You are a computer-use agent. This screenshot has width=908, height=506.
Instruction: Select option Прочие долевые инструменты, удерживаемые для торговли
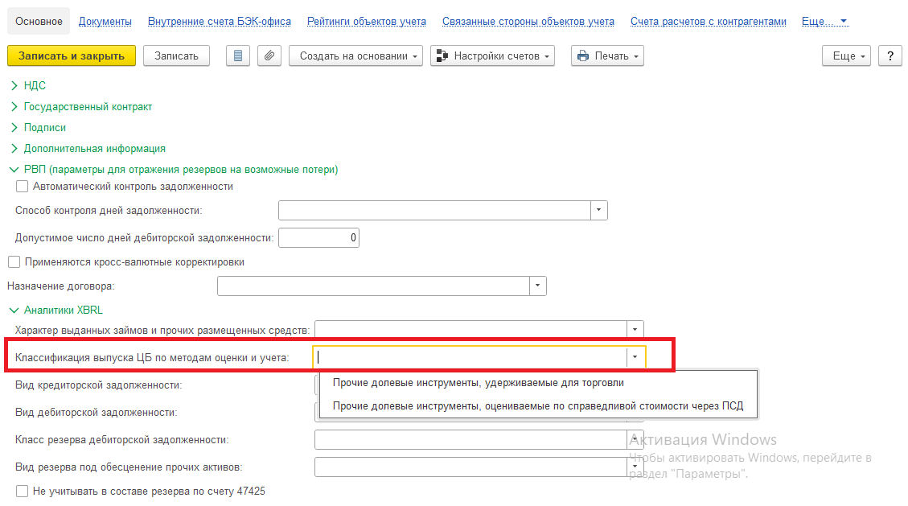pyautogui.click(x=478, y=383)
